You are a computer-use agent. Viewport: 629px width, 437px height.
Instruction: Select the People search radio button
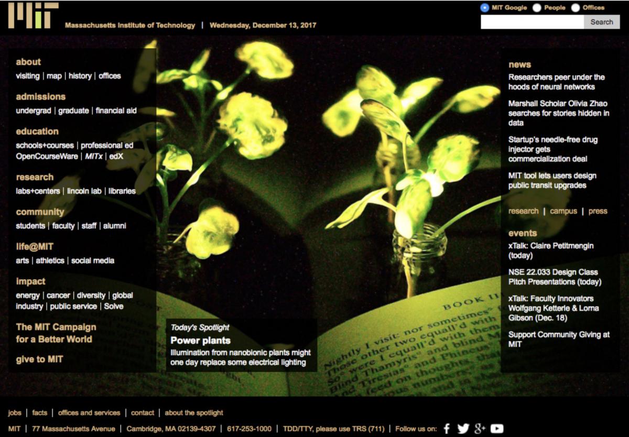point(537,7)
